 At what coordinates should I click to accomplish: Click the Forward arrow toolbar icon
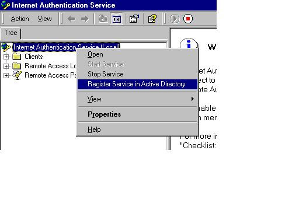[85, 19]
